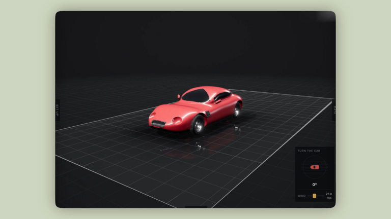This screenshot has height=219, width=391.
Task: Open the DATA side panel
Action: [334, 110]
